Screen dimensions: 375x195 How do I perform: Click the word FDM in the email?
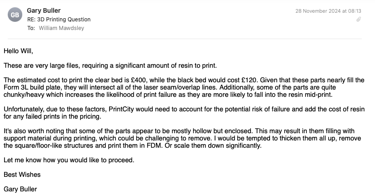tap(154, 145)
